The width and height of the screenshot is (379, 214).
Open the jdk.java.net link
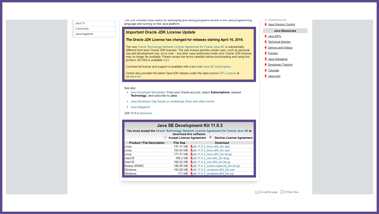coord(133,76)
